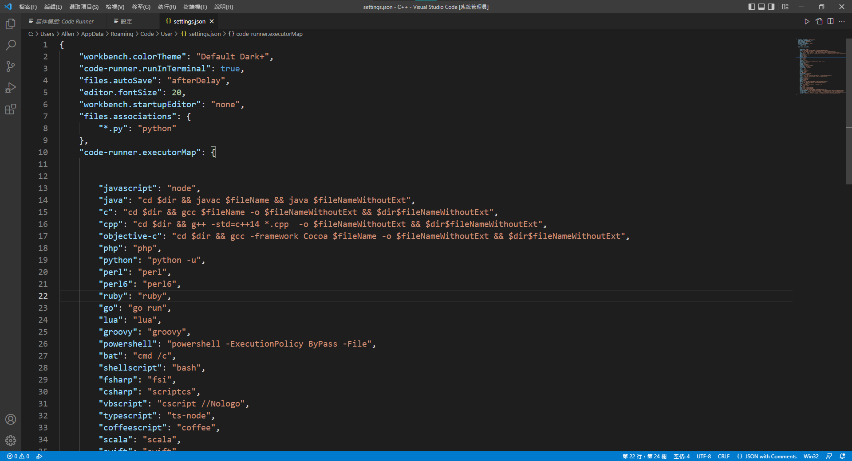
Task: Open the 檢視(V) menu
Action: pos(115,7)
